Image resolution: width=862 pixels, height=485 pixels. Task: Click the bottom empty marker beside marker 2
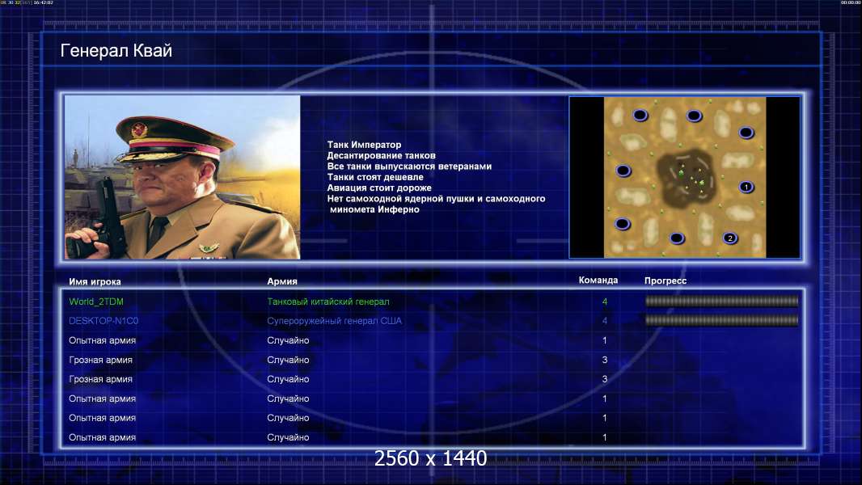pos(677,238)
